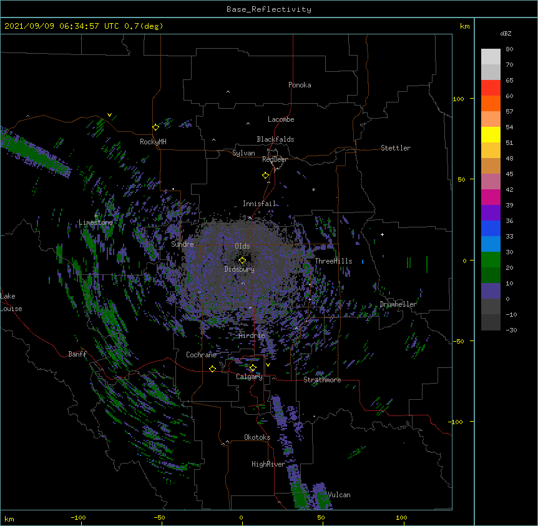The height and width of the screenshot is (526, 538).
Task: Click the dBZ legend heading
Action: click(x=506, y=34)
